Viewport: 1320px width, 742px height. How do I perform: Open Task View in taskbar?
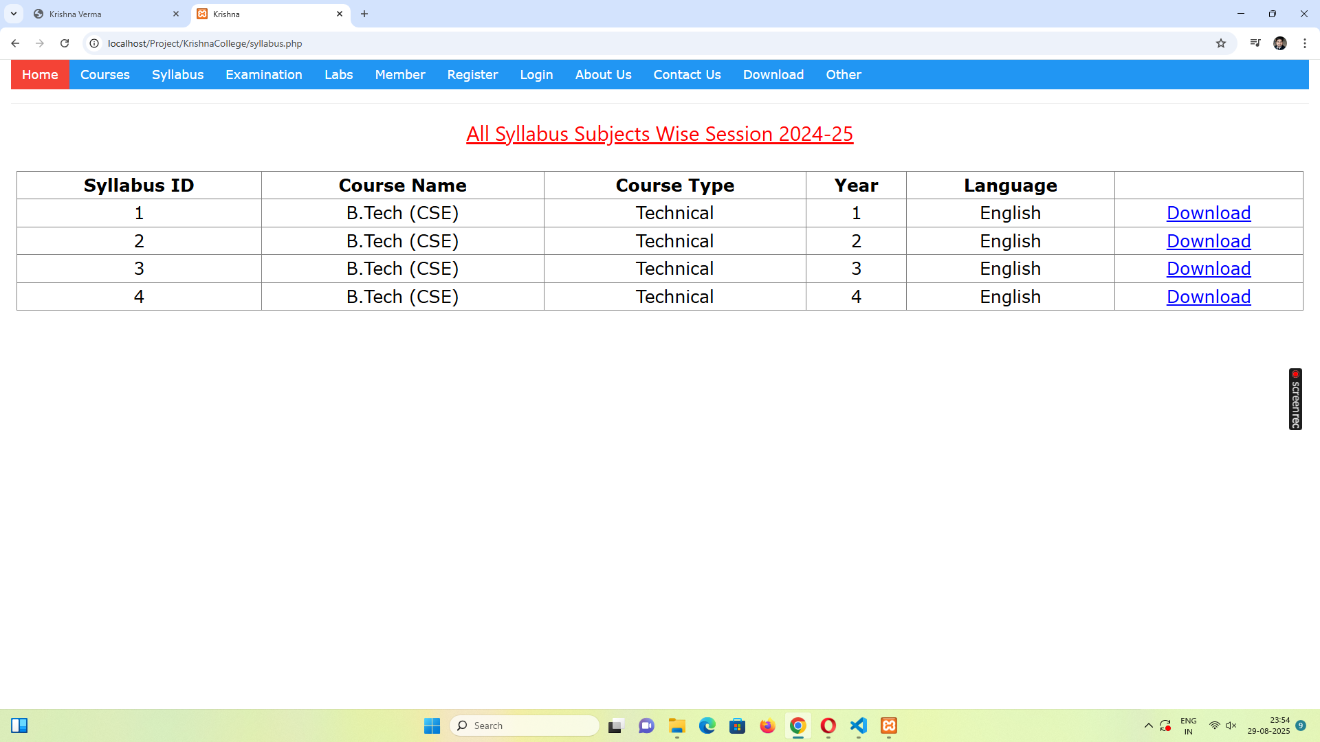click(616, 726)
